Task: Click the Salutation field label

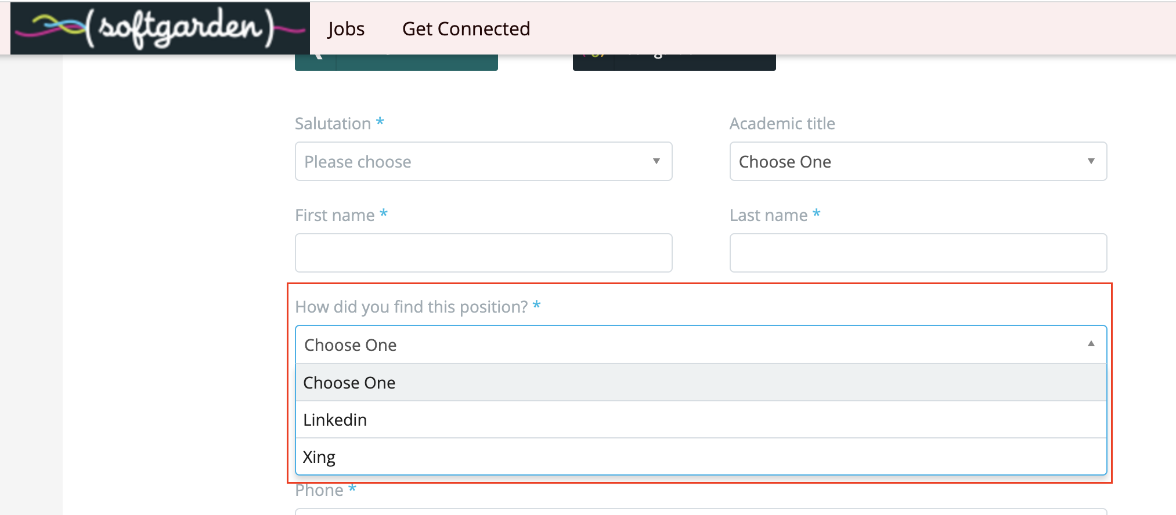Action: click(x=333, y=124)
